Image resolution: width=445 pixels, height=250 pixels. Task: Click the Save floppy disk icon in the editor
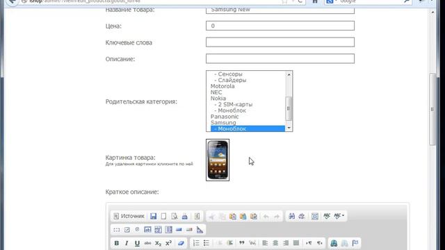pos(153,216)
